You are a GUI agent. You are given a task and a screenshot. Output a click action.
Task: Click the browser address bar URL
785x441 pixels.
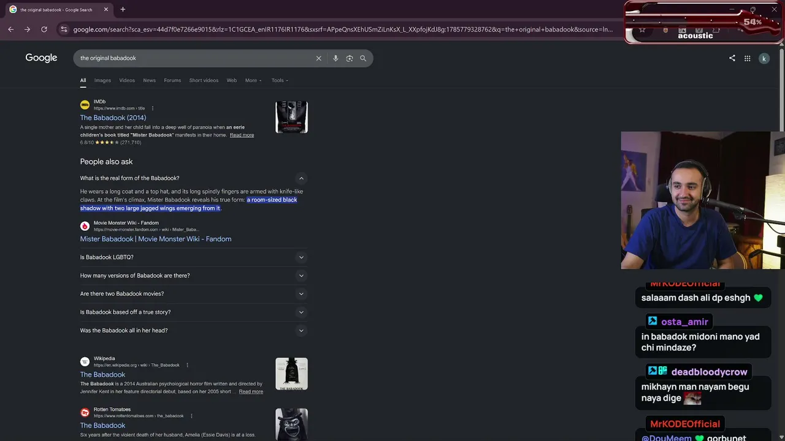coord(343,29)
